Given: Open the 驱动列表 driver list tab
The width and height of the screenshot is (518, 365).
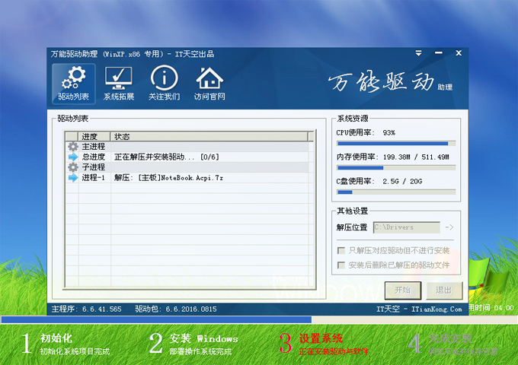Looking at the screenshot, I should click(x=73, y=84).
